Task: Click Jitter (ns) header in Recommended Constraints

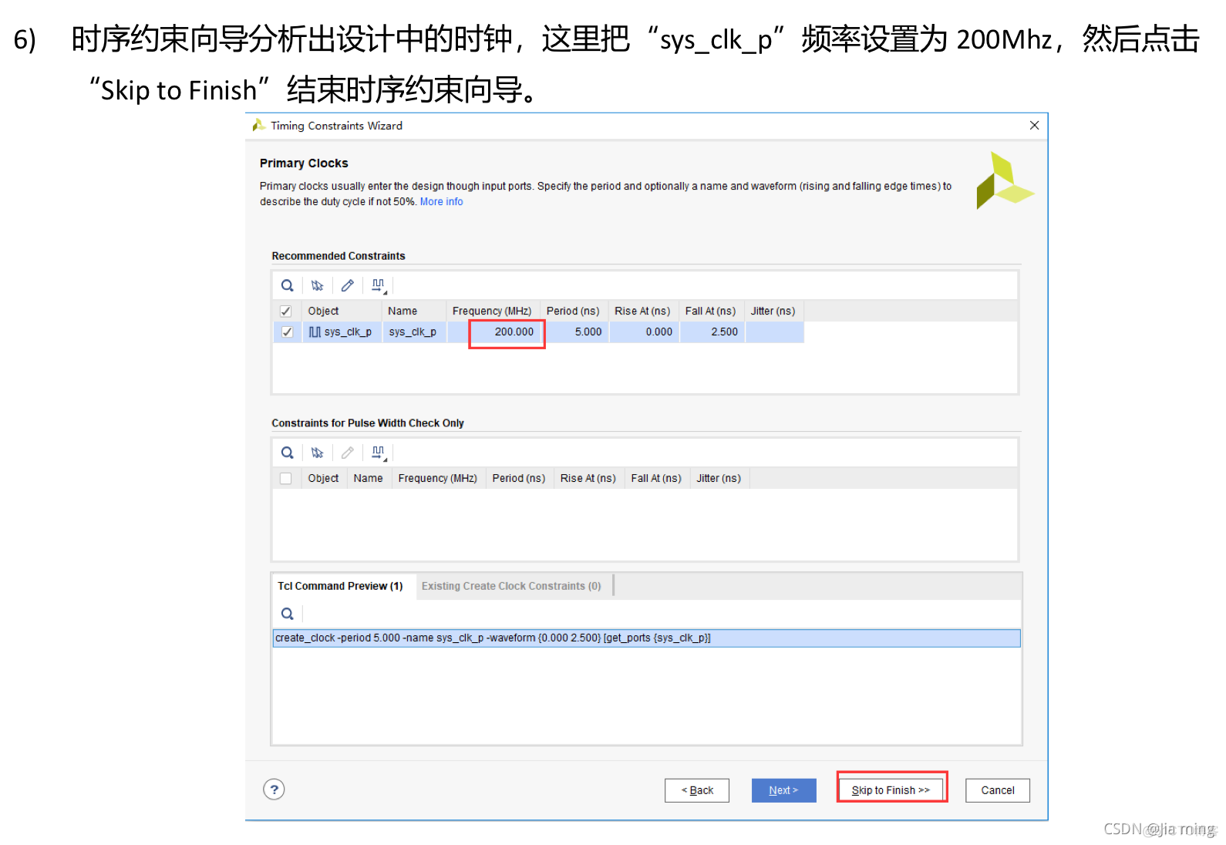Action: (x=773, y=311)
